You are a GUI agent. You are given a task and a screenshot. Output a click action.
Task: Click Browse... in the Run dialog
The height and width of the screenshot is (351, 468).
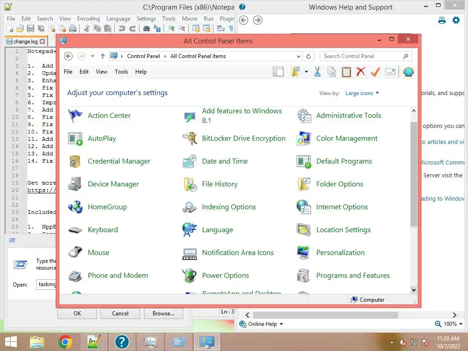pyautogui.click(x=163, y=314)
